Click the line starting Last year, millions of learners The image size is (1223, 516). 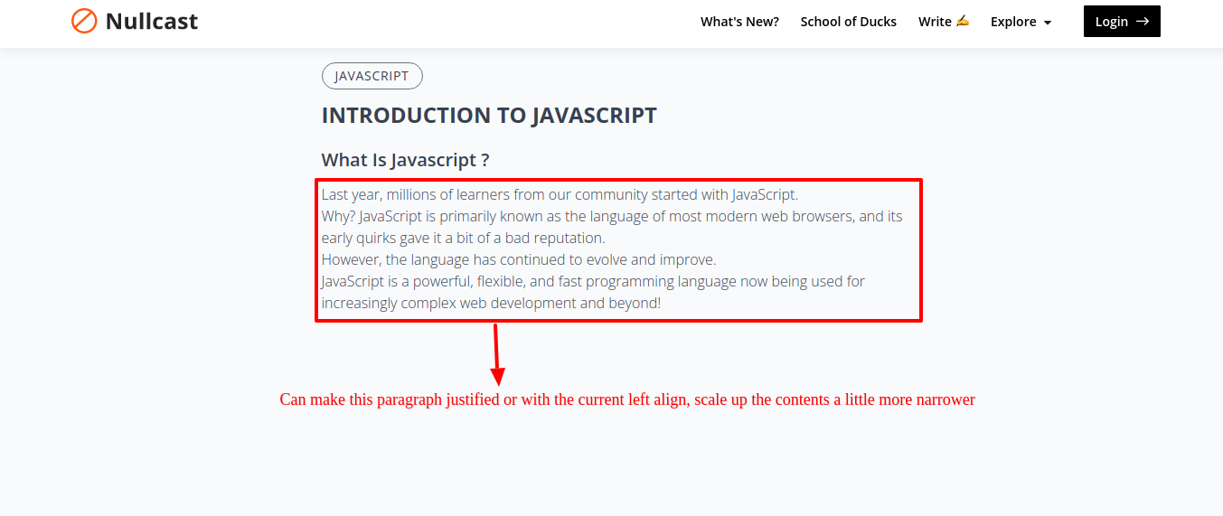(560, 194)
